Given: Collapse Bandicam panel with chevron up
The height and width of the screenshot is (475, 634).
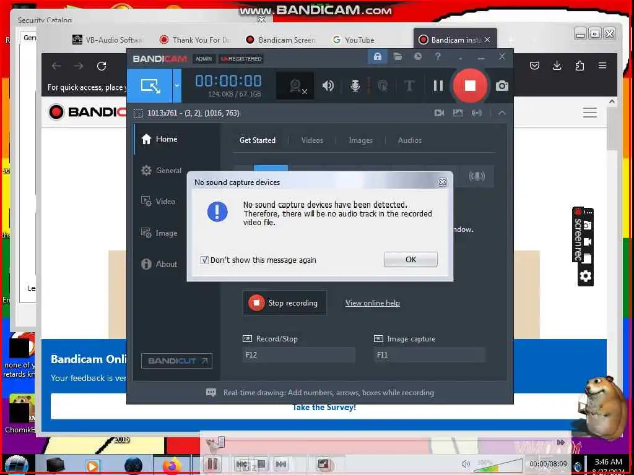Looking at the screenshot, I should coord(502,113).
